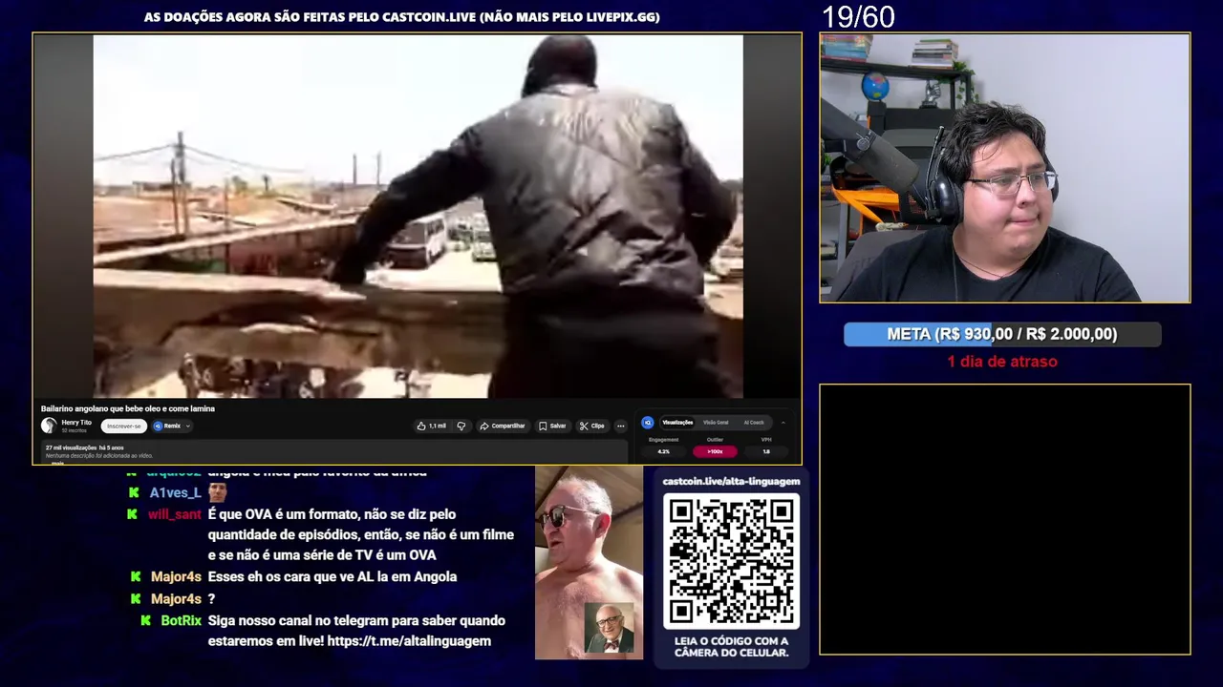
Task: Create a clip with Clips button
Action: 591,426
